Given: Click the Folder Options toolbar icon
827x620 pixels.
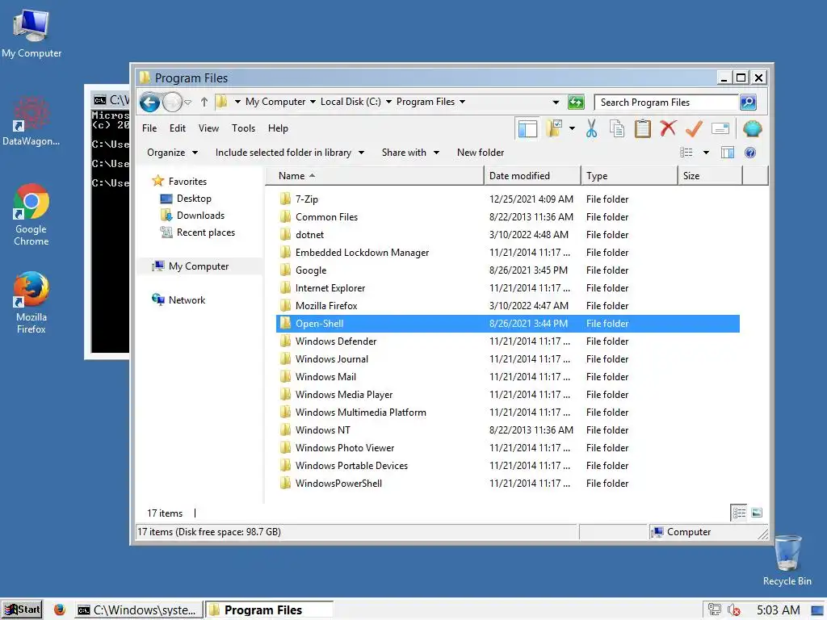Looking at the screenshot, I should 554,128.
